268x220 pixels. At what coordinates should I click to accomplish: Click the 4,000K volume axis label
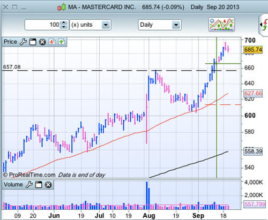[254, 183]
